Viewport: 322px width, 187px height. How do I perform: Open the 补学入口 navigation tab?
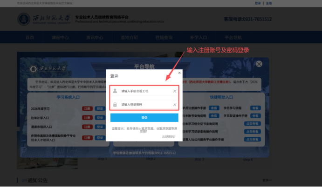[199, 38]
